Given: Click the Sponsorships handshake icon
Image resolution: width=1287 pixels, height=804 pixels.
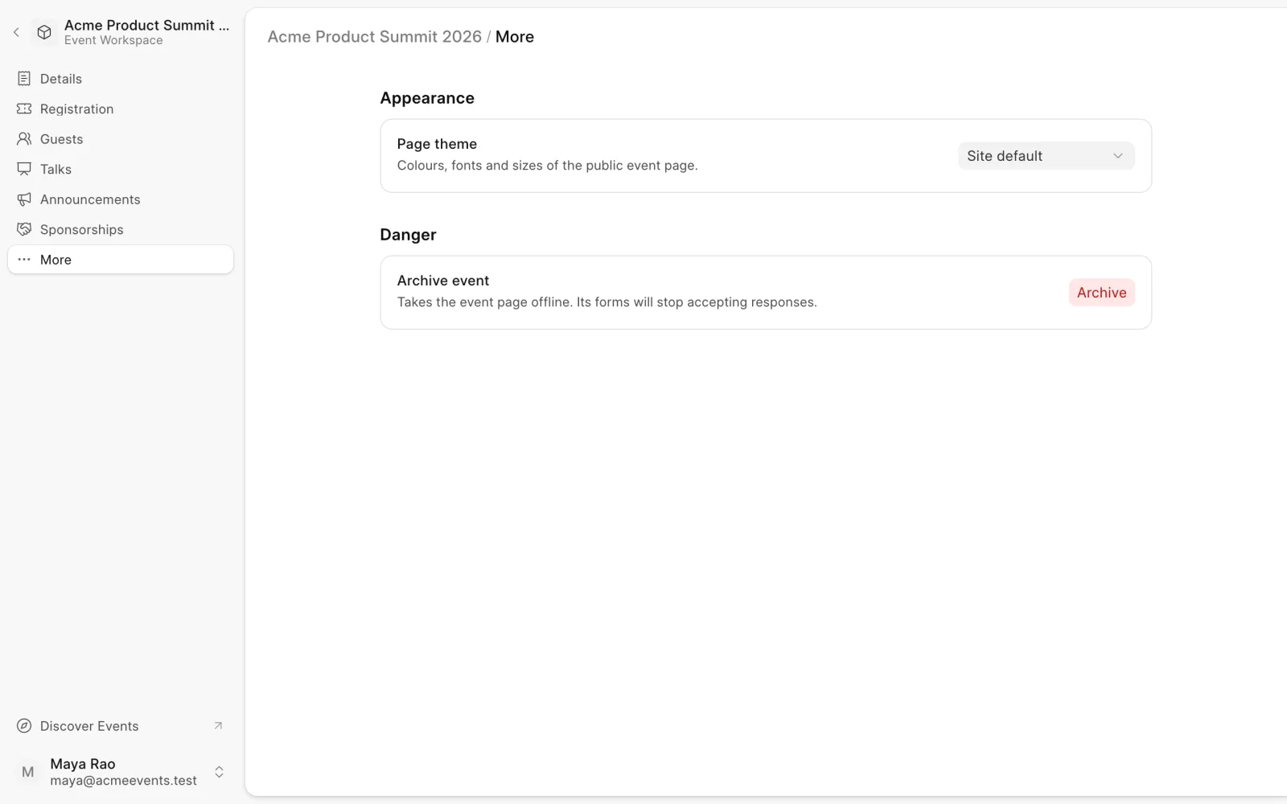Looking at the screenshot, I should pos(24,229).
